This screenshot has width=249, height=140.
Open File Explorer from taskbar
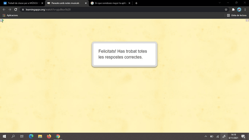(x=40, y=136)
